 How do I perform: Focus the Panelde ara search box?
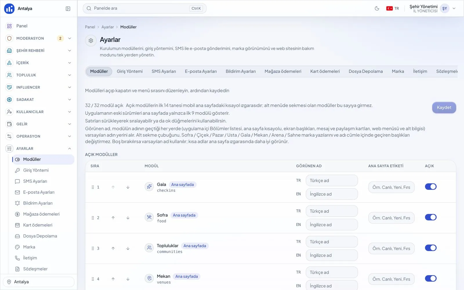pos(144,8)
